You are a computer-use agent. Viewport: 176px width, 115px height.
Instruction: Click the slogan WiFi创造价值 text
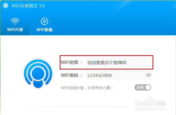pos(87,88)
